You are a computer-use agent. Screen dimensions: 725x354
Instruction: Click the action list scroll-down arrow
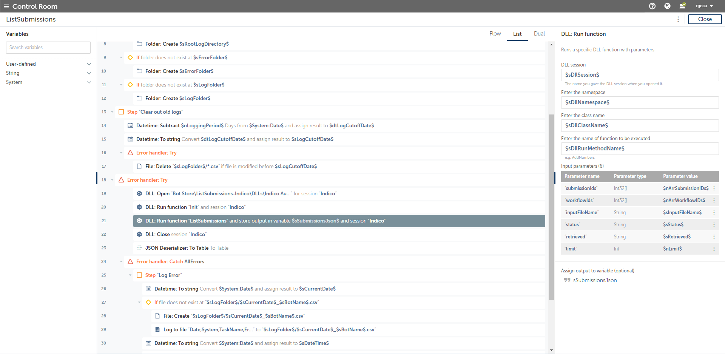[551, 350]
